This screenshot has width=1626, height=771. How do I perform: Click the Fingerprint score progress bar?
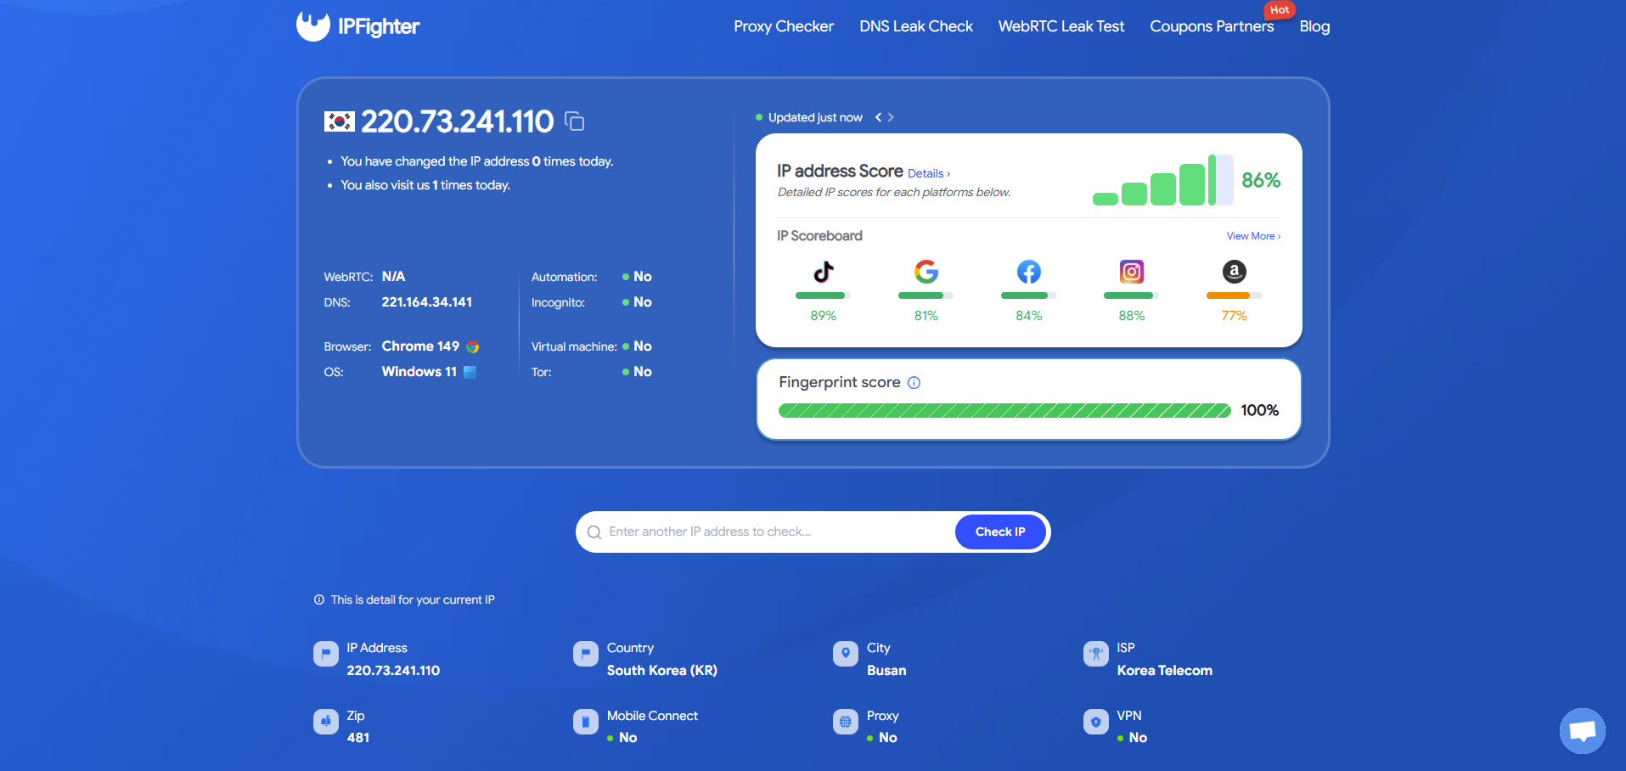click(1004, 411)
